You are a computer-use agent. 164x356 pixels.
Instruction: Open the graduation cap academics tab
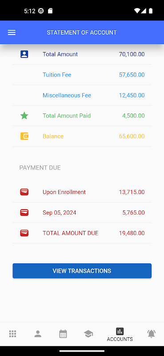pyautogui.click(x=88, y=334)
